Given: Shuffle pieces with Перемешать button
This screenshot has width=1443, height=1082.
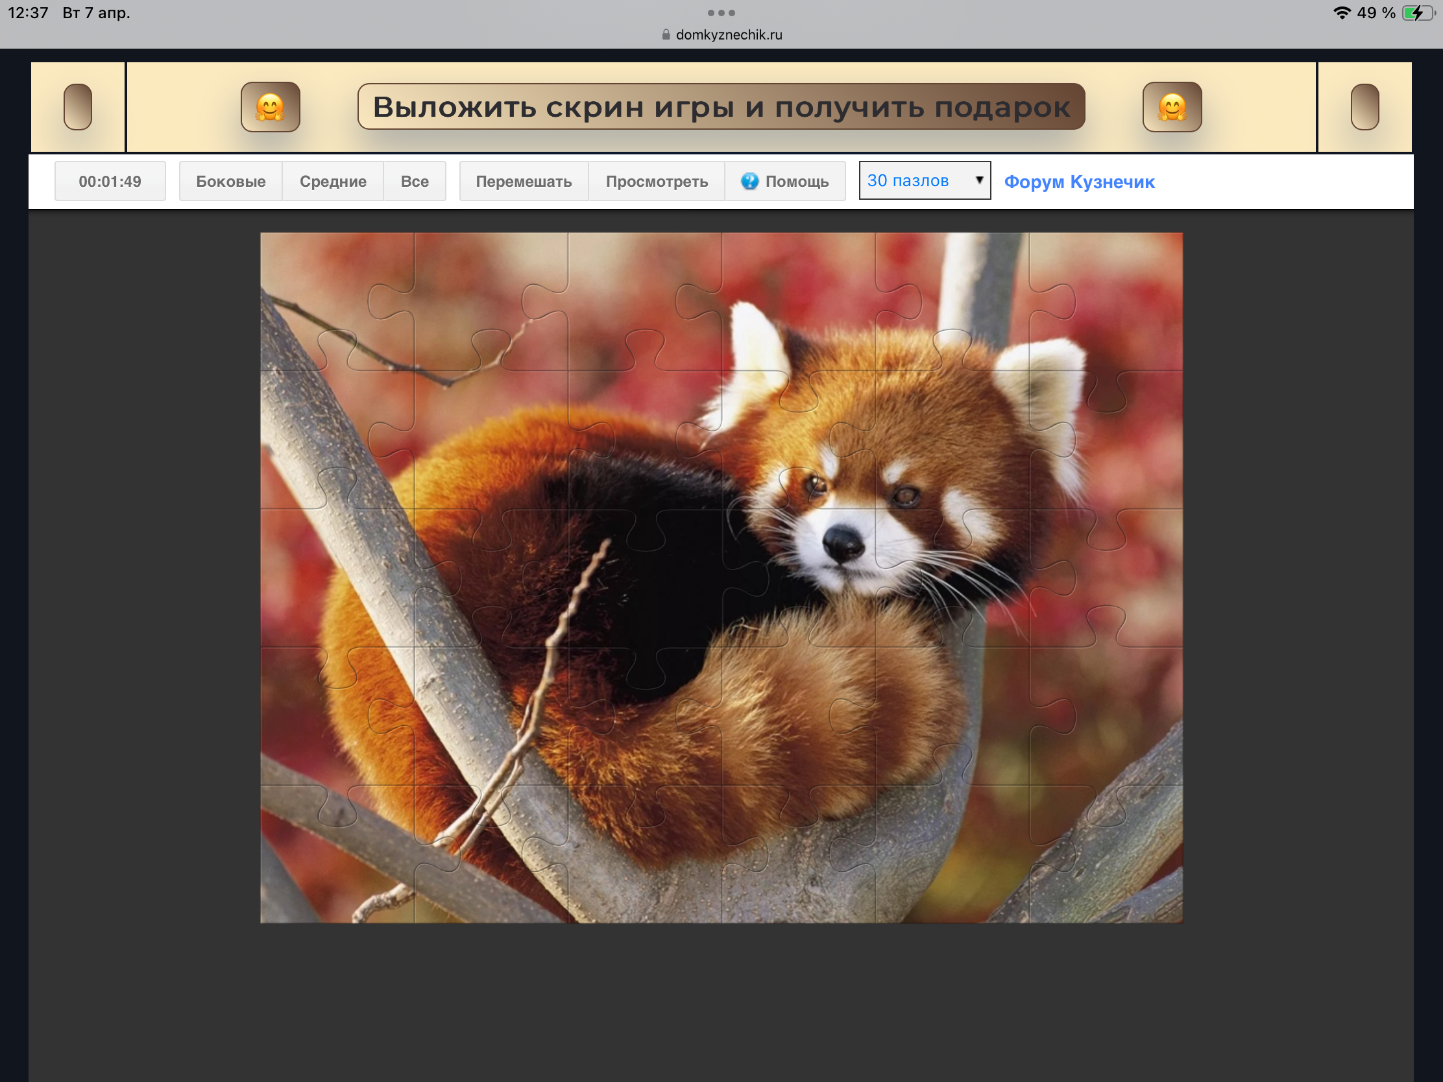Looking at the screenshot, I should click(524, 182).
